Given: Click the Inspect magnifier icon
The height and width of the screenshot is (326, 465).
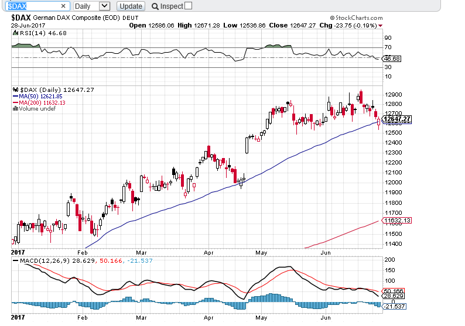Looking at the screenshot, I should pos(155,6).
